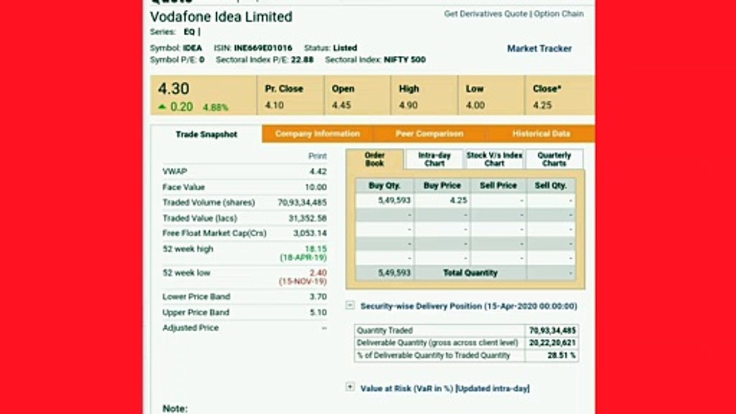Click the VWAP value 4.42

click(x=318, y=171)
